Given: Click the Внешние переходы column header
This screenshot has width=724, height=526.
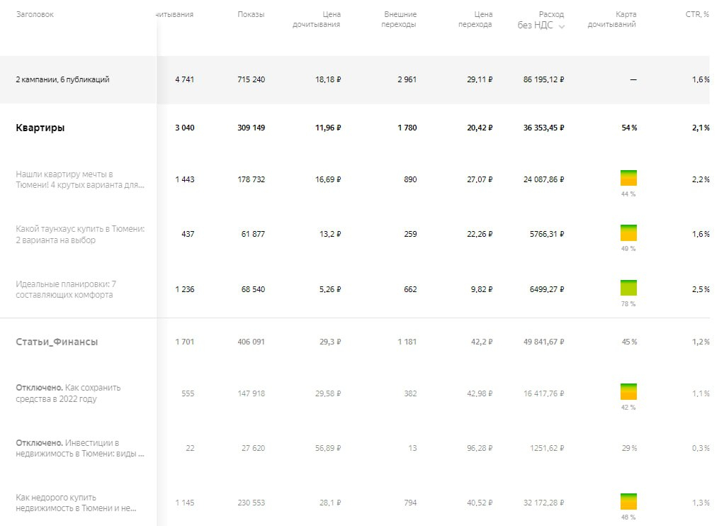Looking at the screenshot, I should (400, 19).
